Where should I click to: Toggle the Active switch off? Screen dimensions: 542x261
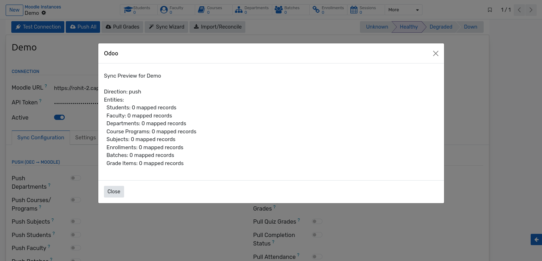59,117
